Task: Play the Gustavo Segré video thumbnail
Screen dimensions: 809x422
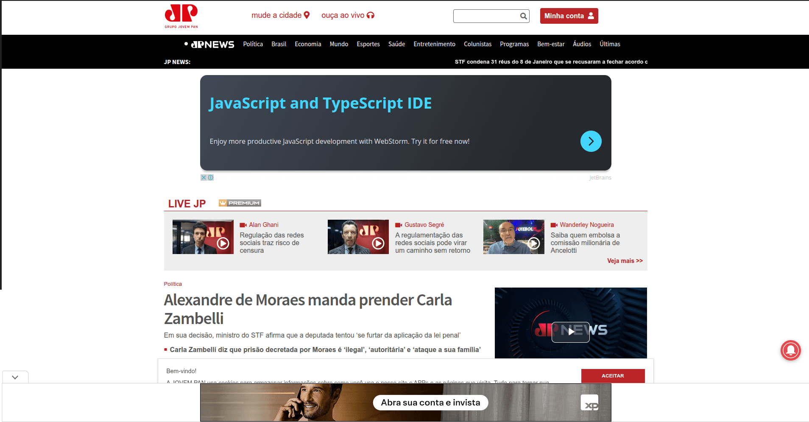Action: pyautogui.click(x=358, y=237)
